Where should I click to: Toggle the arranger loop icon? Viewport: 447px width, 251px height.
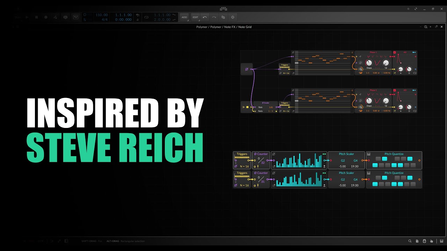coord(146,17)
